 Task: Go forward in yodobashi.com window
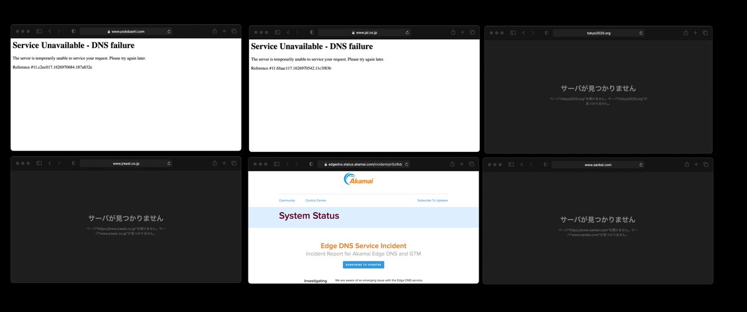pos(59,31)
